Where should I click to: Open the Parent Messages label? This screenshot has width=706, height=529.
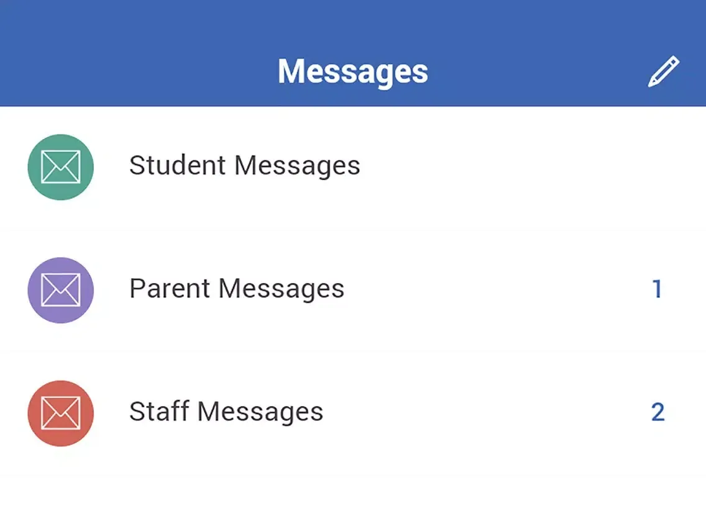(x=236, y=289)
